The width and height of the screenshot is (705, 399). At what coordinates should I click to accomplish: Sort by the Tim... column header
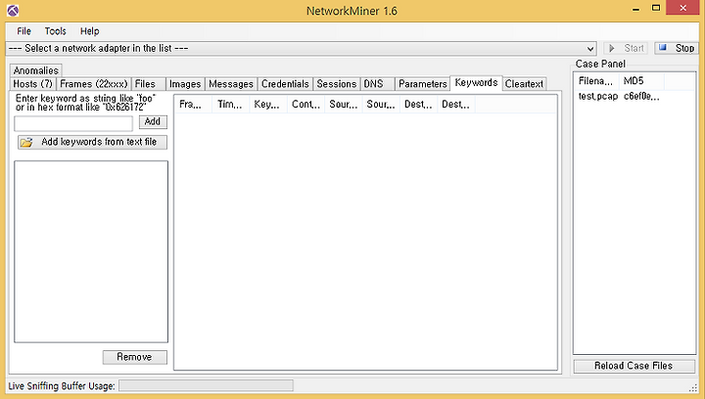click(x=230, y=105)
